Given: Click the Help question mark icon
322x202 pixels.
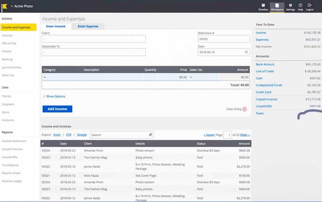Looking at the screenshot, I should click(300, 5).
